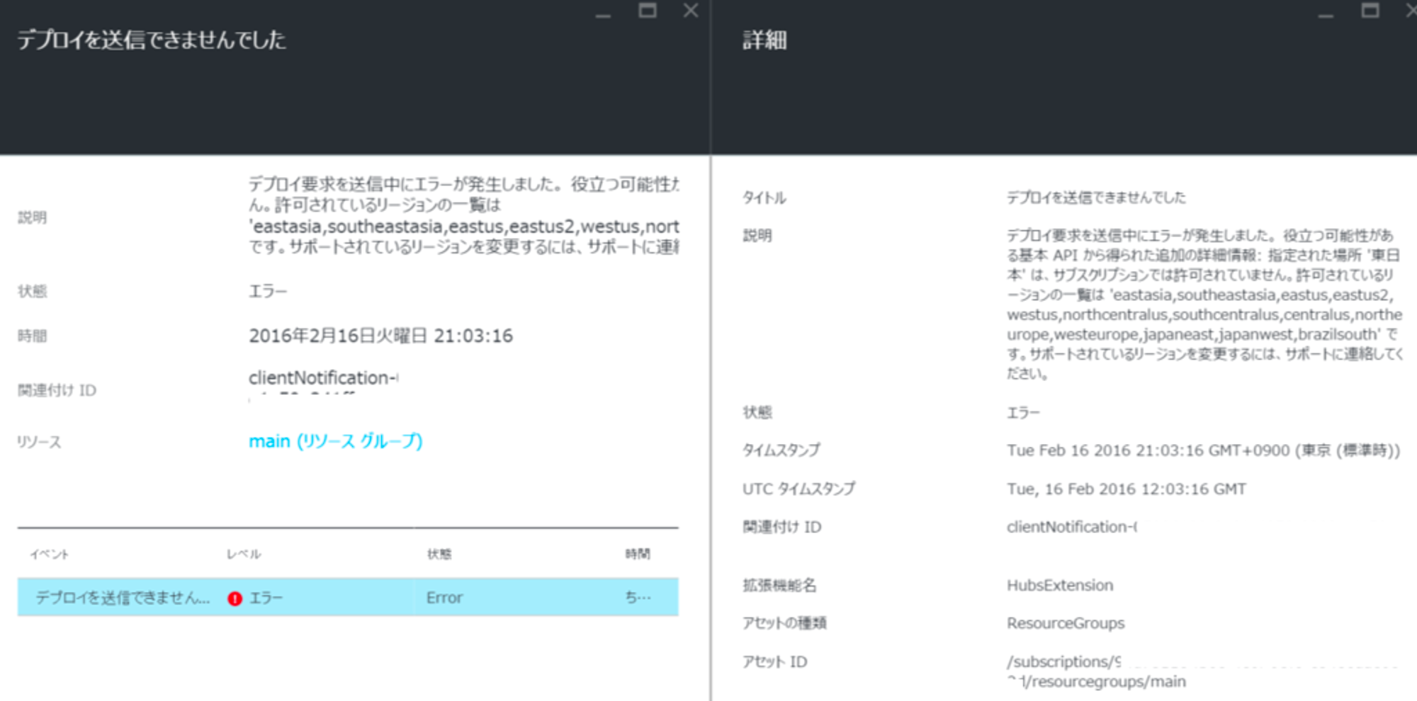Click the left blade's truncated 説明 error text
The height and width of the screenshot is (701, 1417).
tap(463, 215)
